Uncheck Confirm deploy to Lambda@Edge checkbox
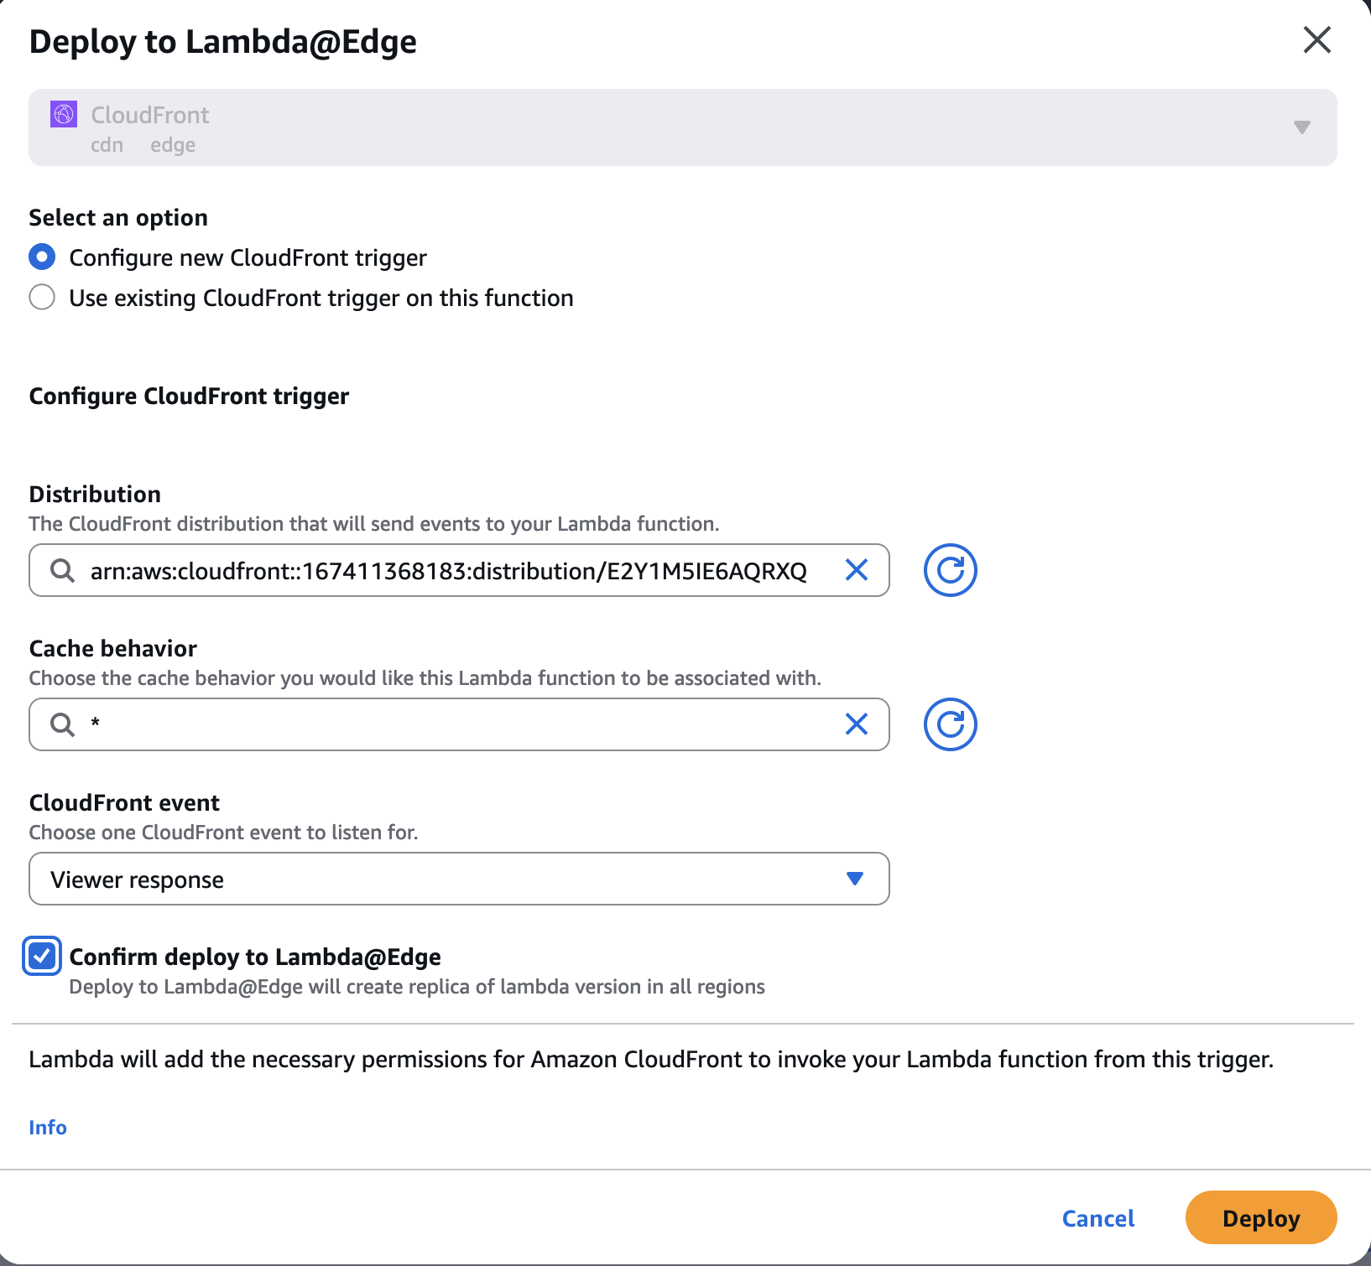 [42, 956]
